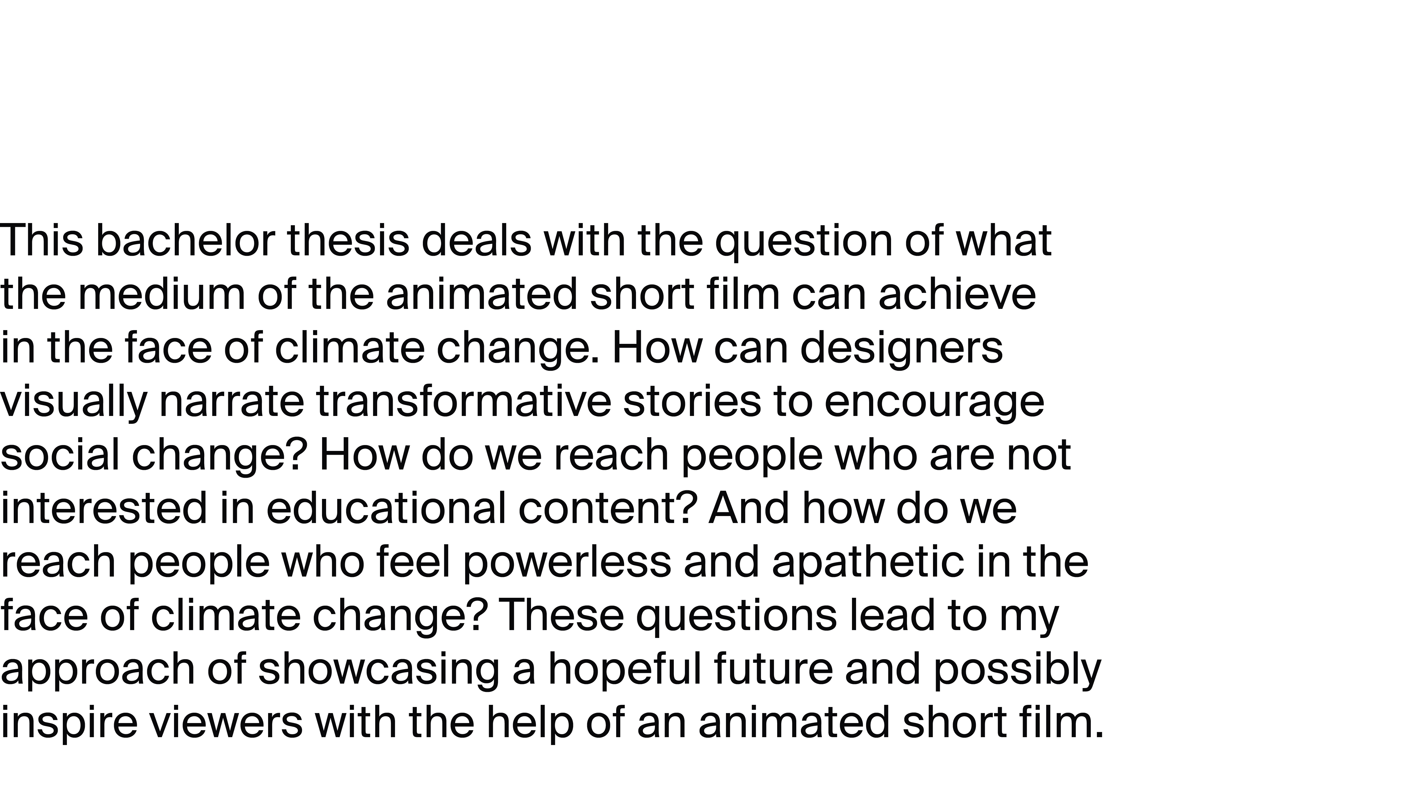Select the word "medium" in the paragraph
The image size is (1428, 803).
[161, 294]
